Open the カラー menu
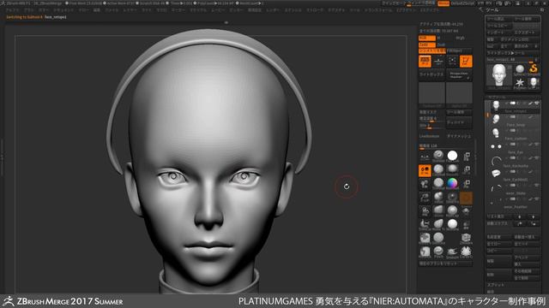Image resolution: width=549 pixels, height=308 pixels. [x=44, y=10]
